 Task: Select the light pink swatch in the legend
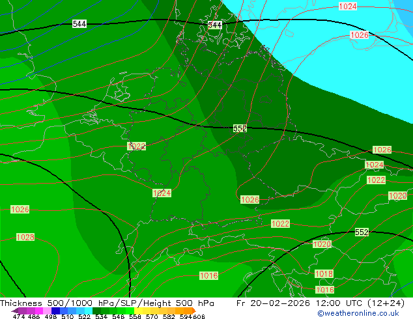tap(47, 311)
